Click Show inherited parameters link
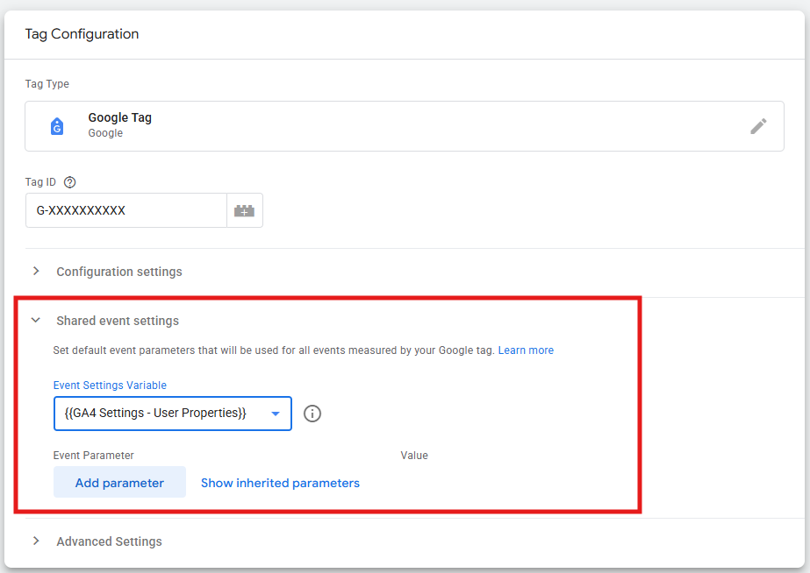Screen dimensions: 810x573 280,483
